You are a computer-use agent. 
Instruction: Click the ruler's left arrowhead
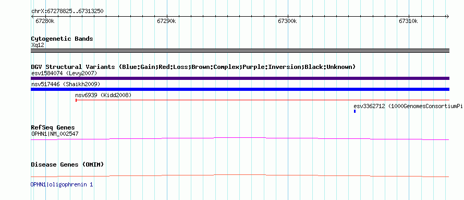click(x=32, y=17)
